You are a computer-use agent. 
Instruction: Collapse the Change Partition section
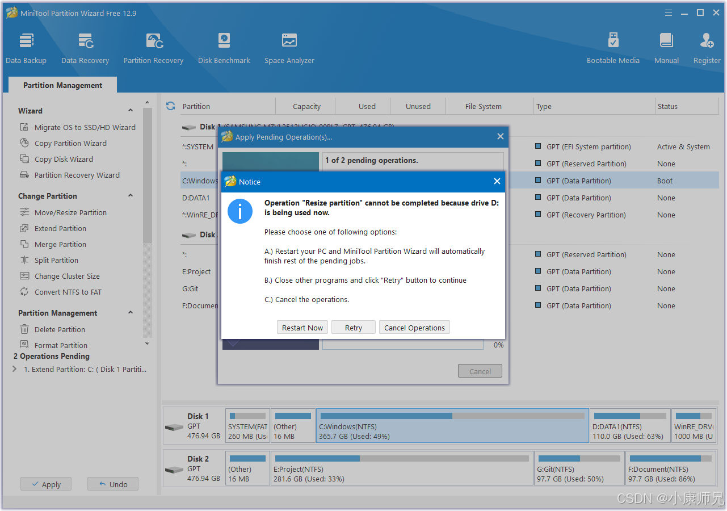click(131, 196)
